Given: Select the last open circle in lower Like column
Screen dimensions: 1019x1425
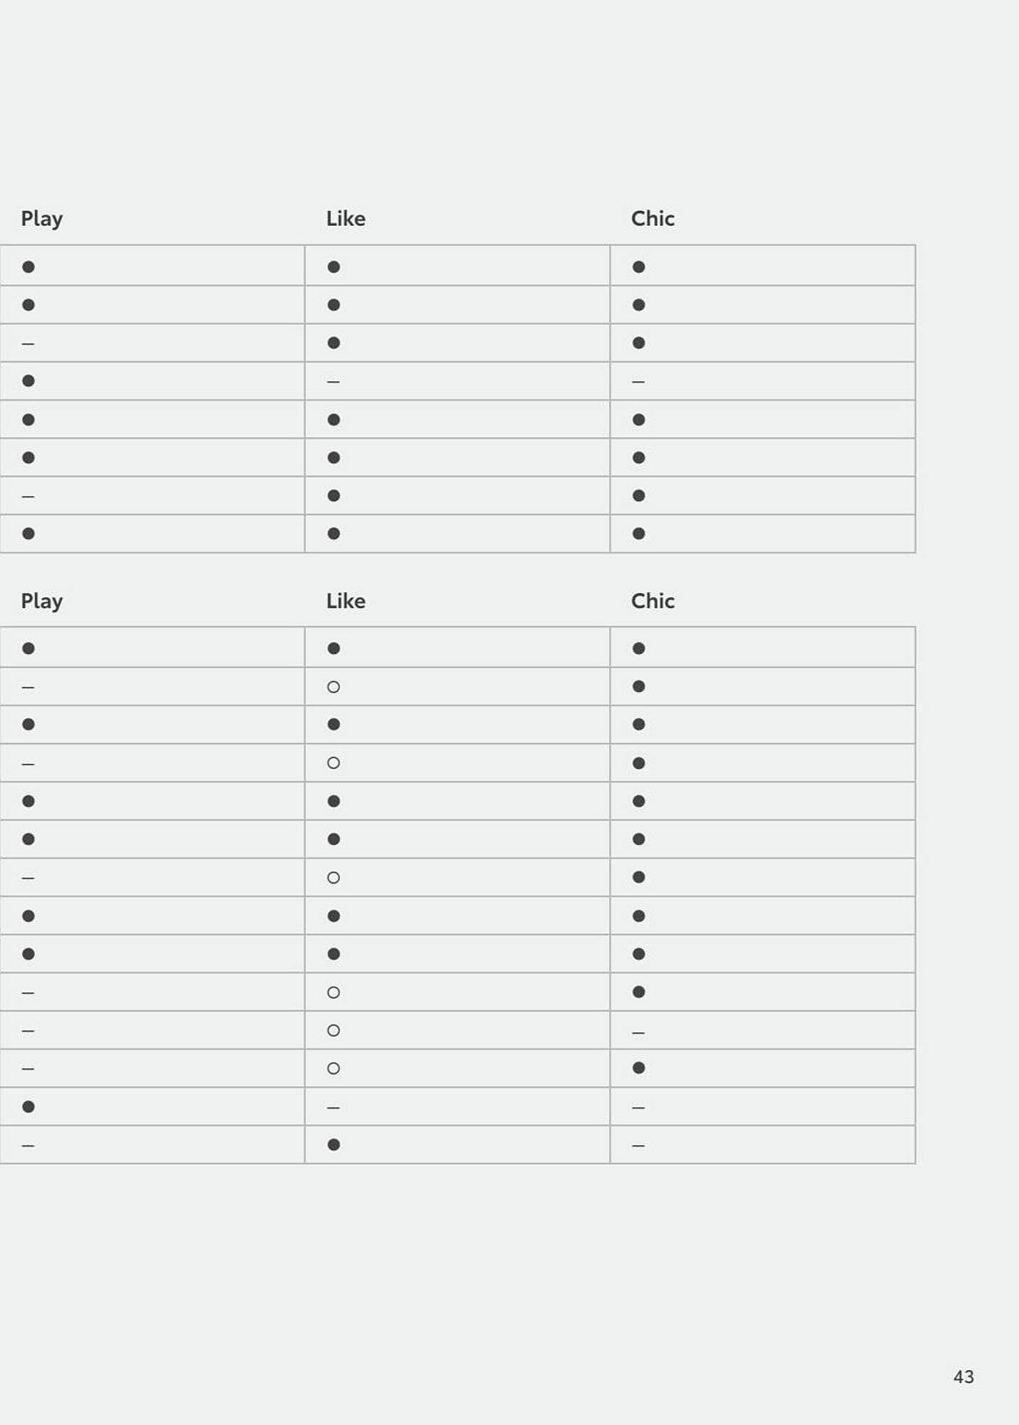Looking at the screenshot, I should [333, 1069].
